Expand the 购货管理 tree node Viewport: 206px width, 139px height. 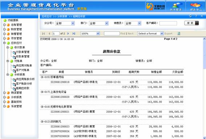coord(4,29)
